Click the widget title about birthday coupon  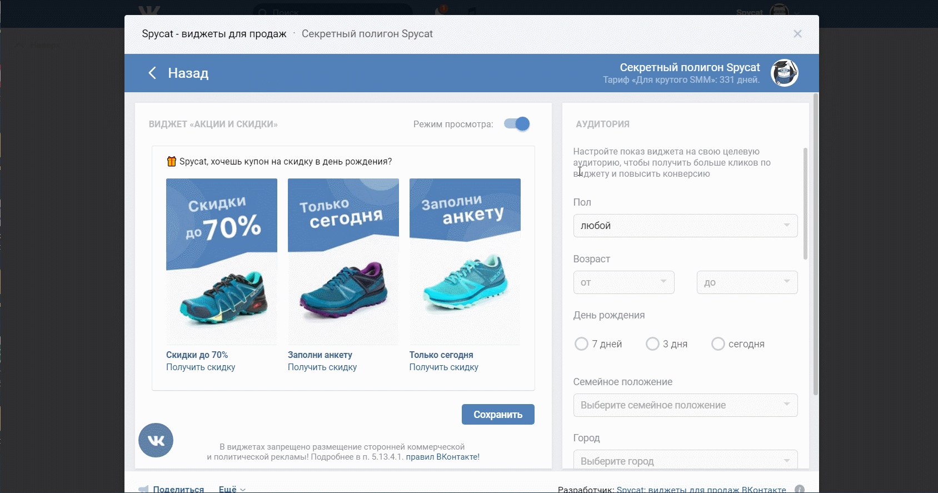click(x=286, y=162)
